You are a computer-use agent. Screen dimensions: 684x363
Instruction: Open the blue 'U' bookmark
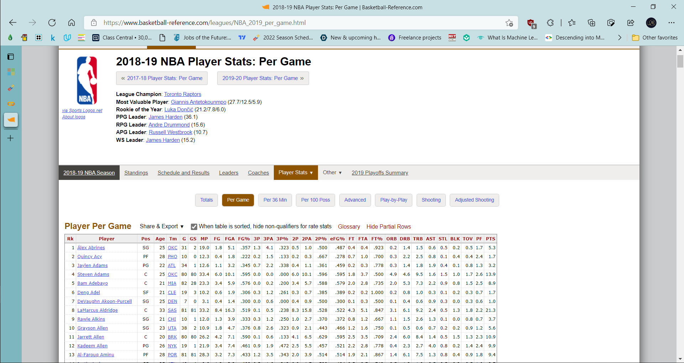click(x=67, y=38)
